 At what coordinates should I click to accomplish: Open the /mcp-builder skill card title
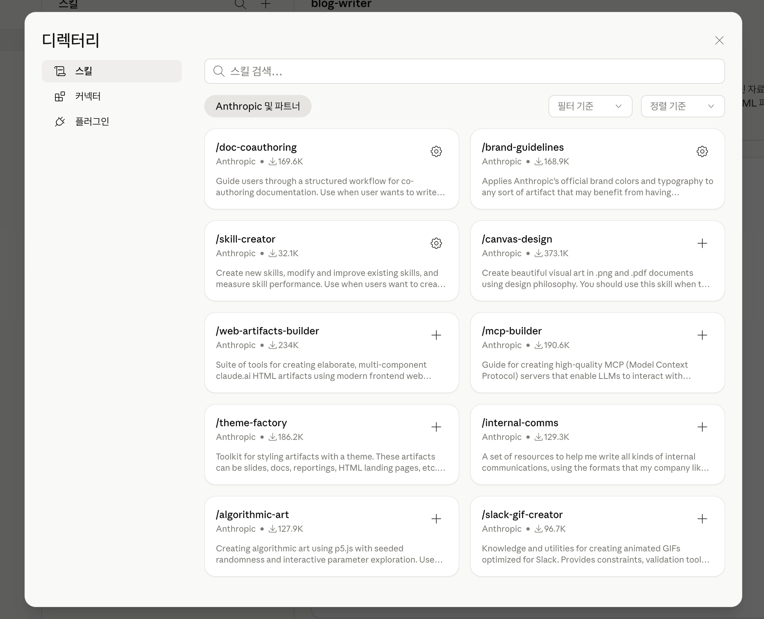[x=512, y=331]
